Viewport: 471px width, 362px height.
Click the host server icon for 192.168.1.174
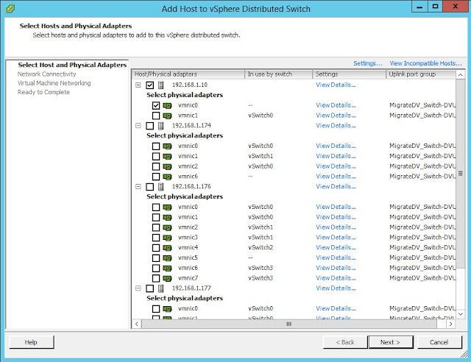tap(161, 126)
